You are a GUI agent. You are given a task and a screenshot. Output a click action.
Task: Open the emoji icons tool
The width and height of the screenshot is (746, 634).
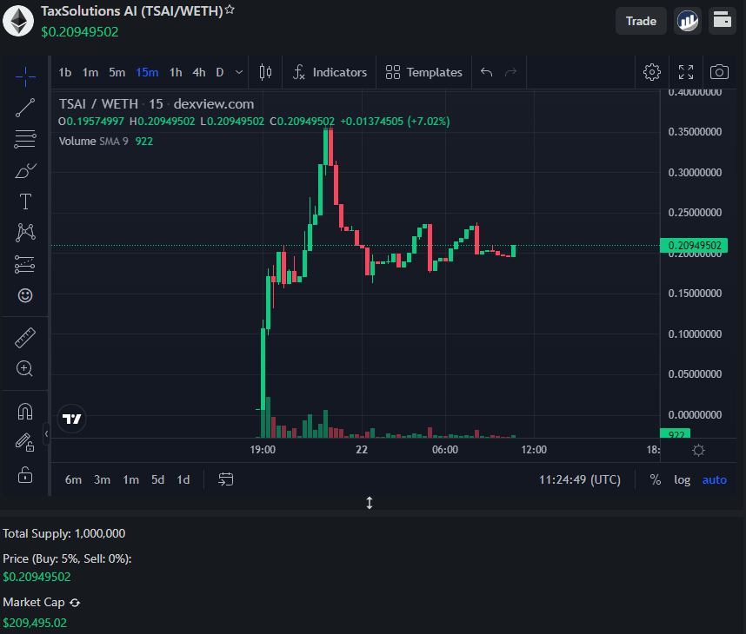coord(25,295)
